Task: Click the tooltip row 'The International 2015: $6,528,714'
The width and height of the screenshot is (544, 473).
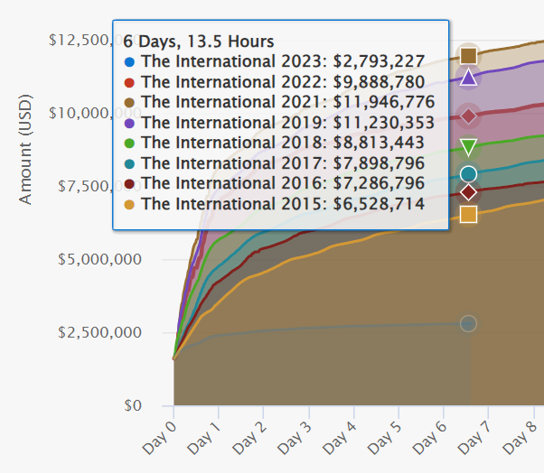Action: [x=274, y=204]
